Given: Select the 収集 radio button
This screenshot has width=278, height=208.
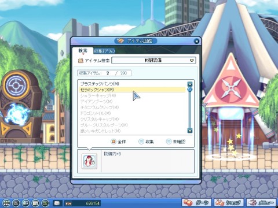Looking at the screenshot, I should click(x=141, y=142).
